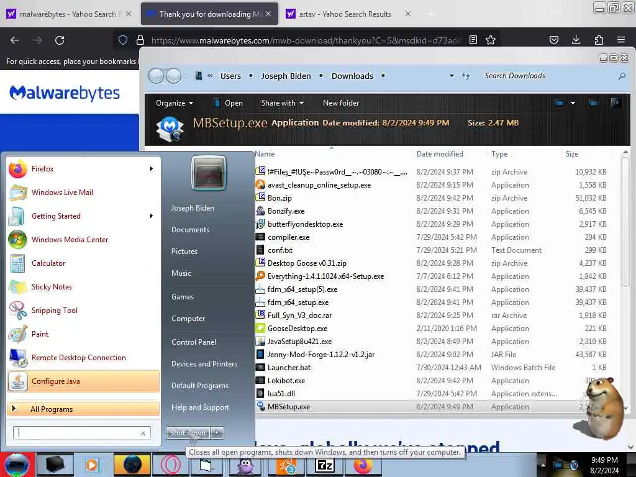The height and width of the screenshot is (477, 636).
Task: Click the user account picture in Start menu
Action: 209,173
